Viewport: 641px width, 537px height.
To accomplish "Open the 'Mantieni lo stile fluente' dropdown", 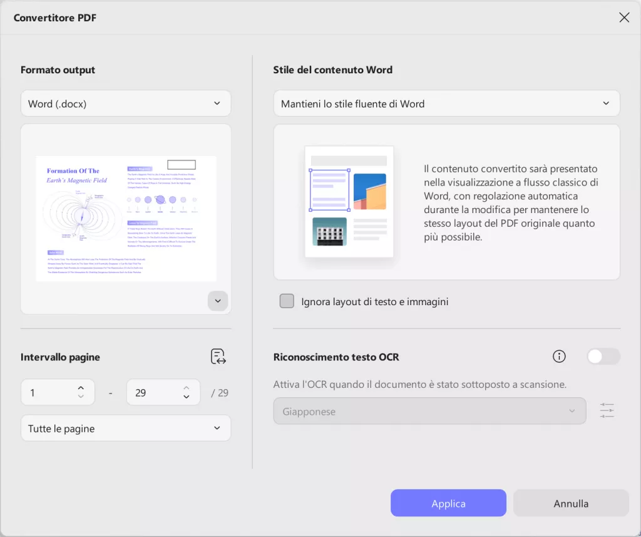I will (446, 103).
